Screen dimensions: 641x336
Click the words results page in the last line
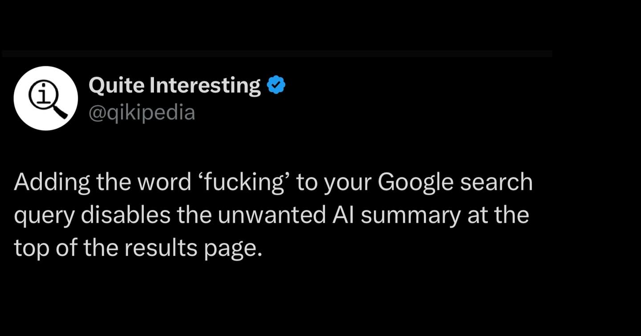(191, 249)
